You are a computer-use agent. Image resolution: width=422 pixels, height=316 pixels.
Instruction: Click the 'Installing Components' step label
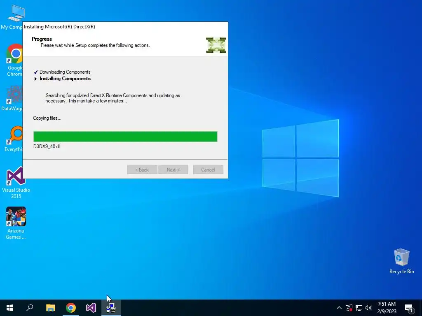point(65,79)
